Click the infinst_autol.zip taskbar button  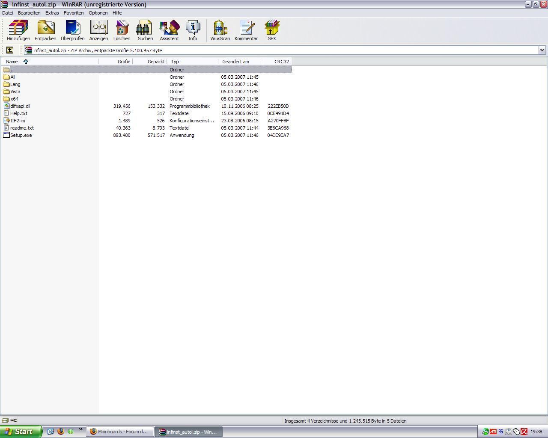click(188, 432)
